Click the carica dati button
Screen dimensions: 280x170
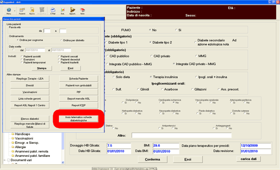tap(248, 159)
